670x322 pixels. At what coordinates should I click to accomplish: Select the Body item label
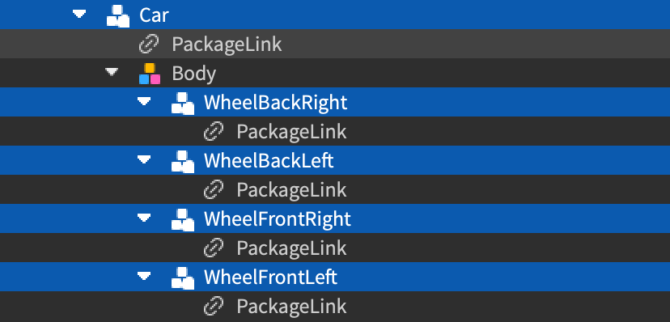193,74
